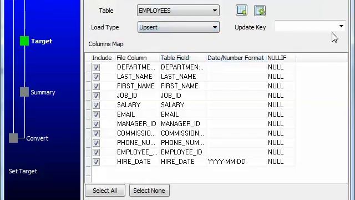Click Table Field cell JOB_ID
355x200 pixels.
click(171, 96)
